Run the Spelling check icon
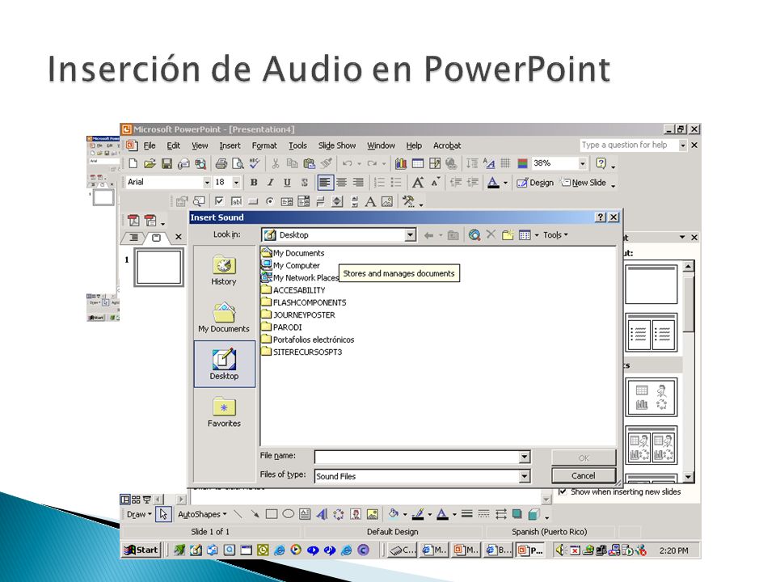 point(255,163)
